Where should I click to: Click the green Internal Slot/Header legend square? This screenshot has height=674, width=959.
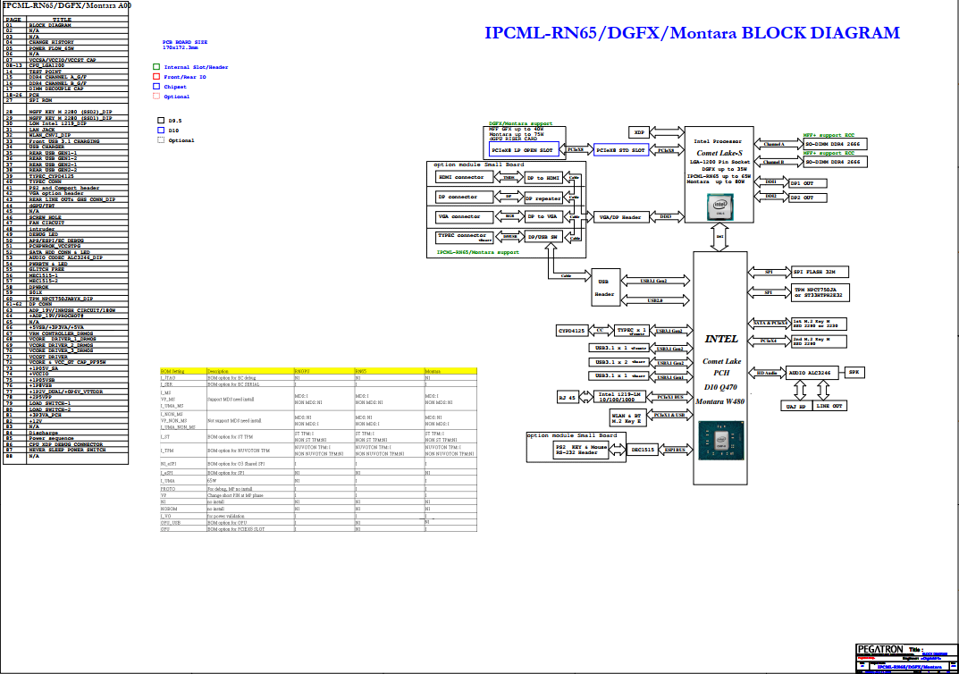[156, 67]
